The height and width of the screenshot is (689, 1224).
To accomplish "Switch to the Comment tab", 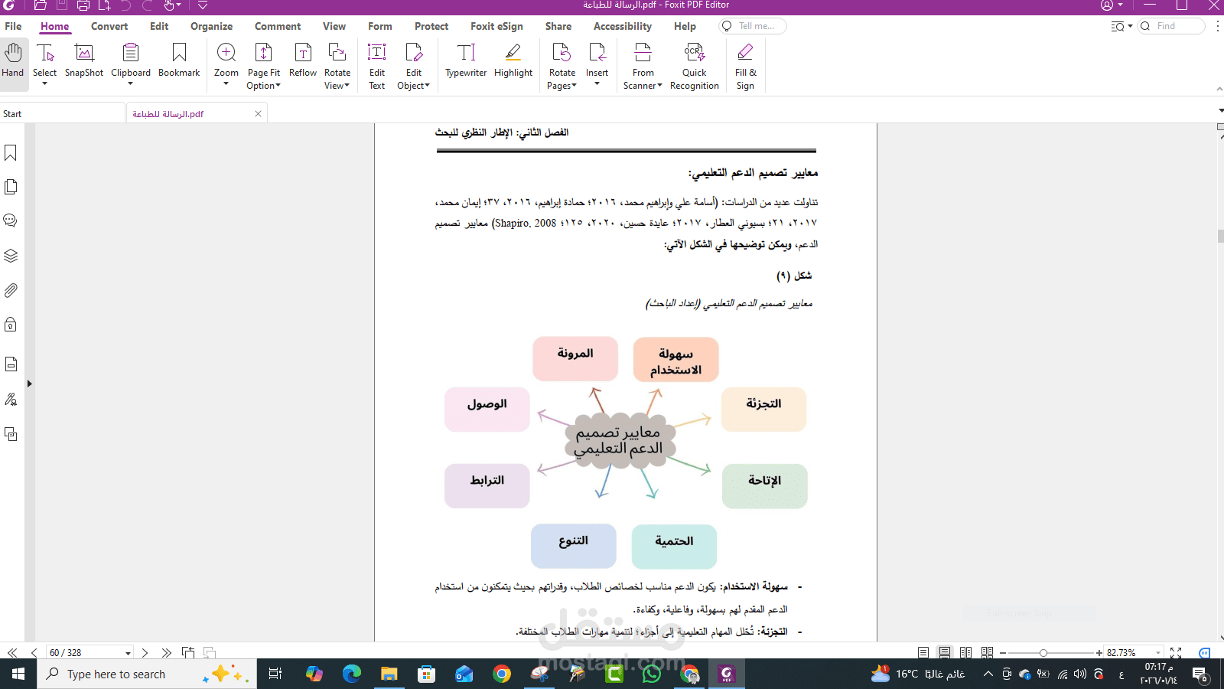I will pos(278,26).
